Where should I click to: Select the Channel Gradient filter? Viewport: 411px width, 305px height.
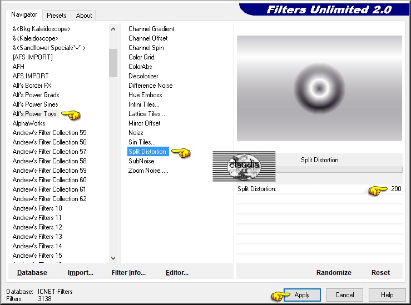pos(151,29)
